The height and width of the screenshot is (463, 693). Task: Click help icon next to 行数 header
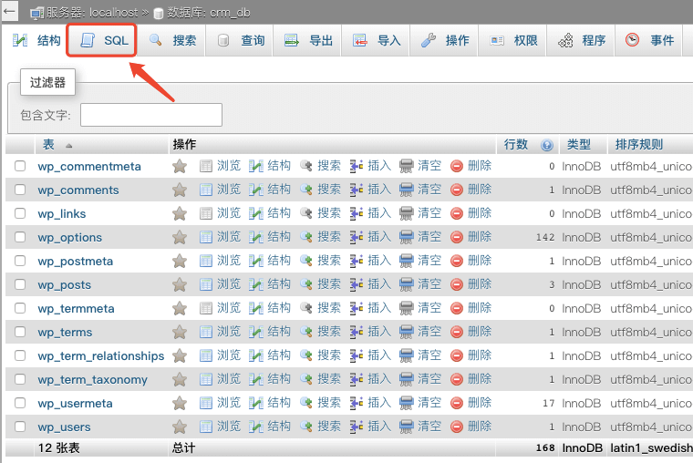click(547, 145)
